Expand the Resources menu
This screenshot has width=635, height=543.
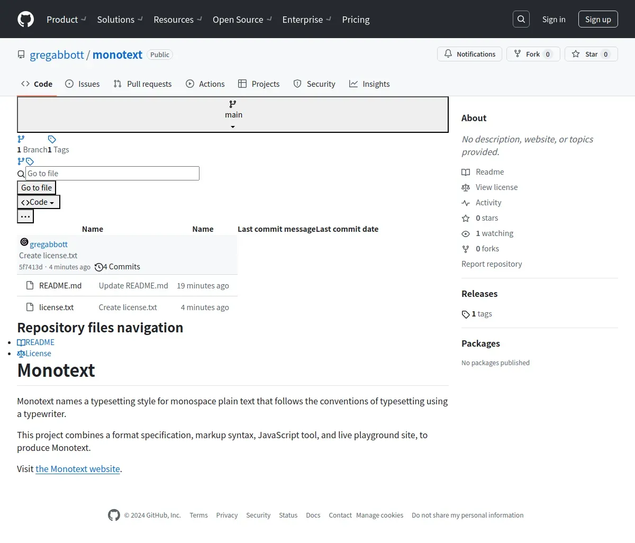(x=178, y=19)
